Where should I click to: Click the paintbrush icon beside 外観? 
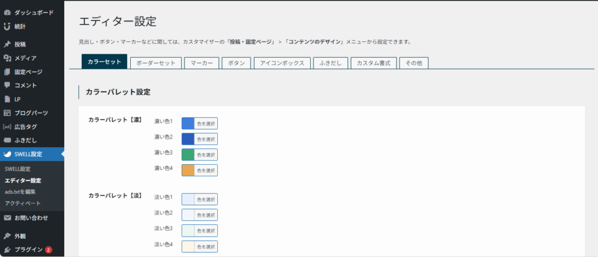click(7, 237)
